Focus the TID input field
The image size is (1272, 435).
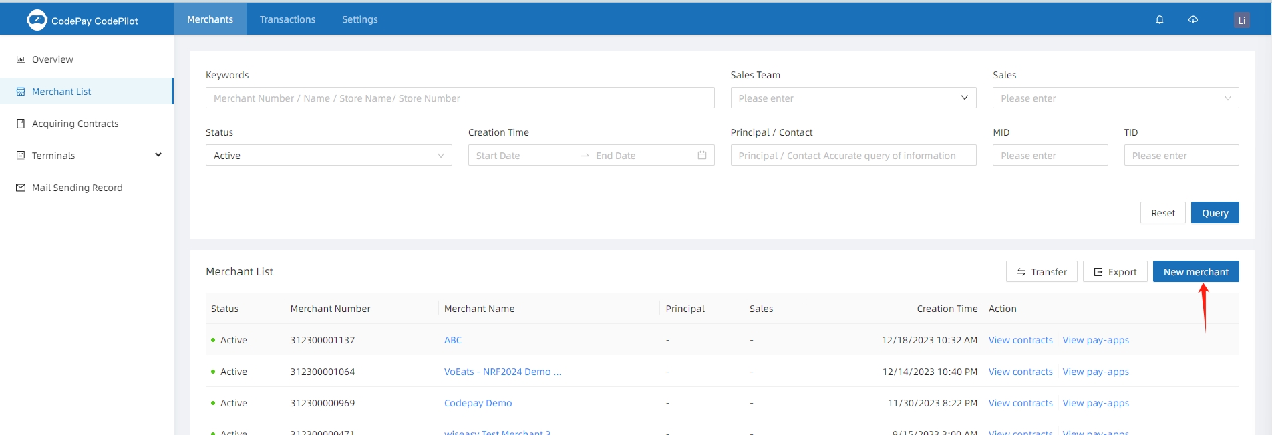click(x=1181, y=155)
